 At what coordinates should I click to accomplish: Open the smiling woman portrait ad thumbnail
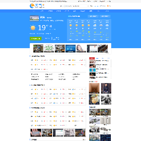click(81, 49)
